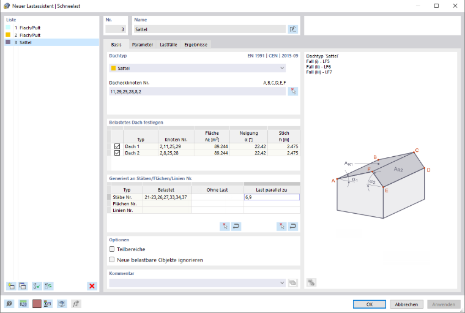Switch to the Parameter tab
Image resolution: width=465 pixels, height=313 pixels.
click(143, 45)
